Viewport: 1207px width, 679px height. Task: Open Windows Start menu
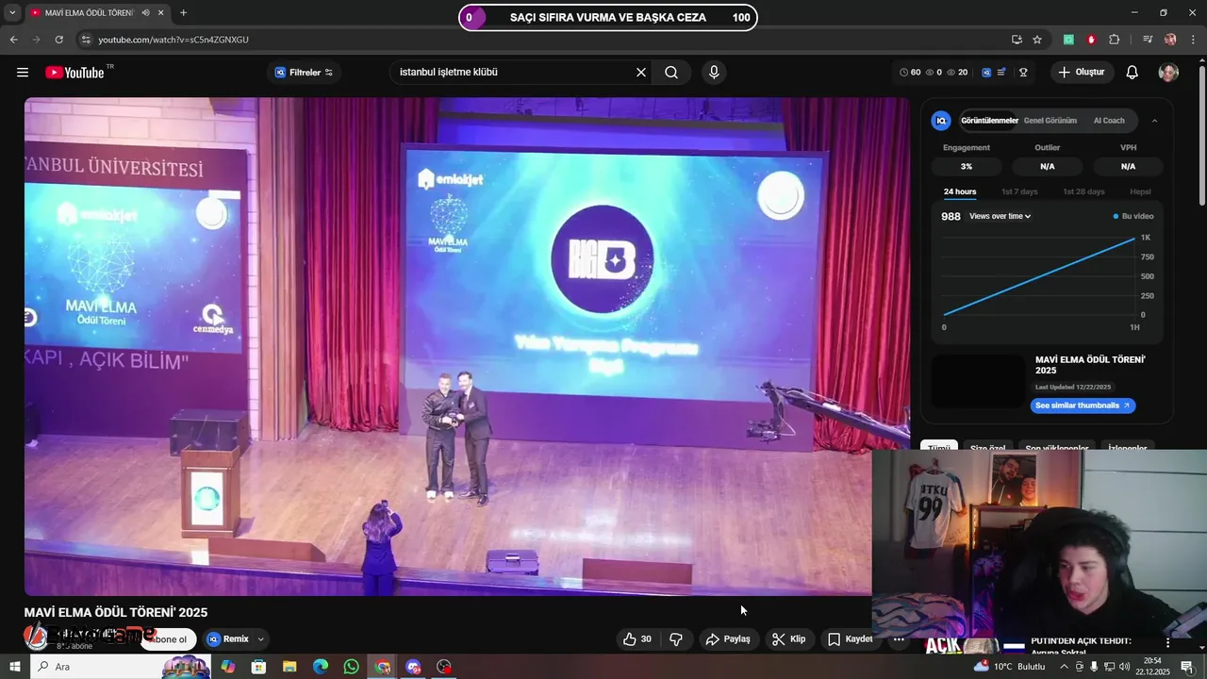click(14, 667)
